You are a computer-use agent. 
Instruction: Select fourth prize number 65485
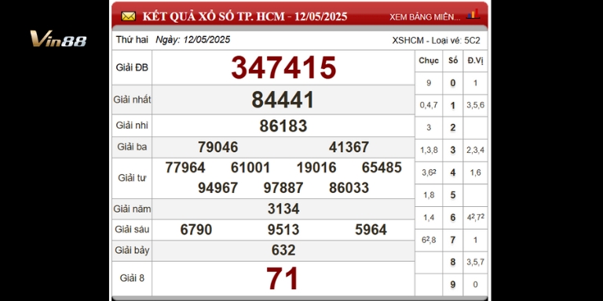pos(382,168)
